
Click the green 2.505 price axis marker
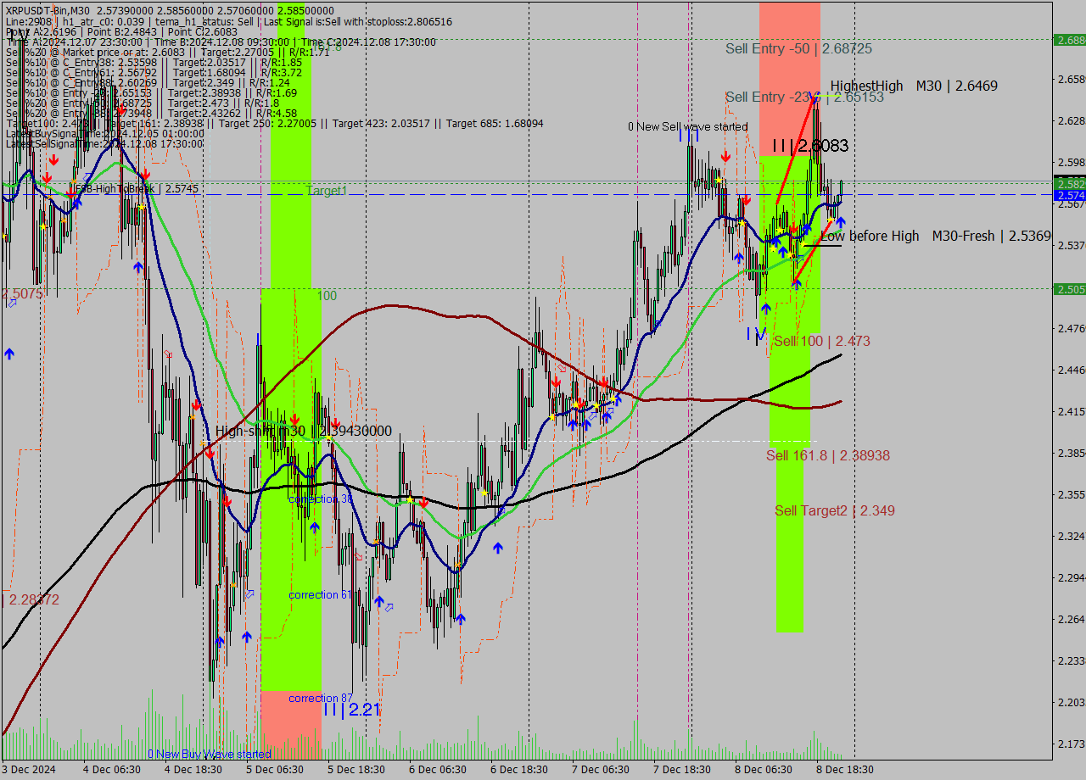pos(1069,289)
